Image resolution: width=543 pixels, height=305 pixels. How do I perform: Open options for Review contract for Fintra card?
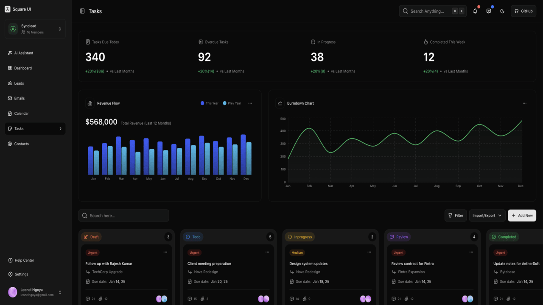(471, 252)
